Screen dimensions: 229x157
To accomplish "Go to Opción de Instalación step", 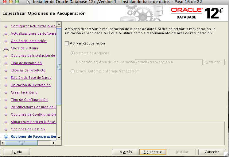I will point(29,41).
